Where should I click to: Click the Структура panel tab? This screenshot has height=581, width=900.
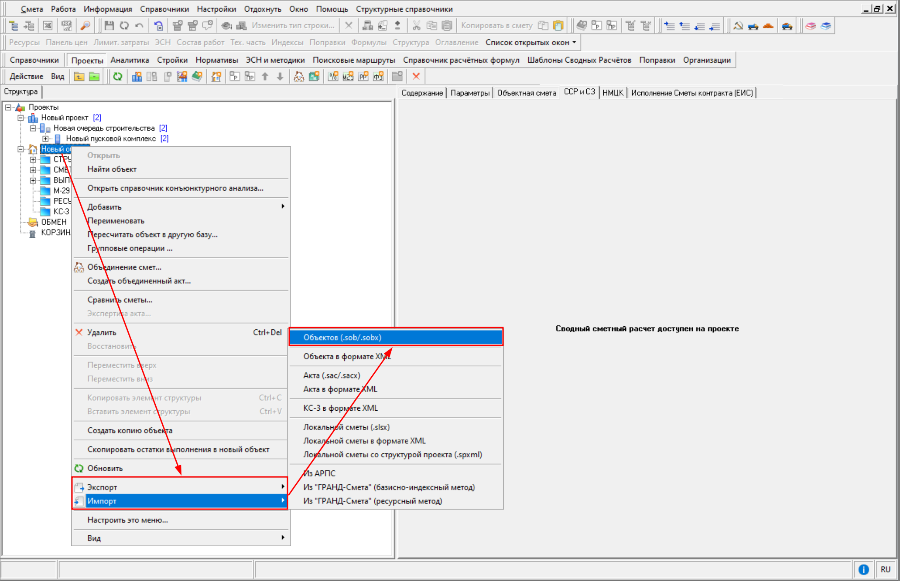21,92
